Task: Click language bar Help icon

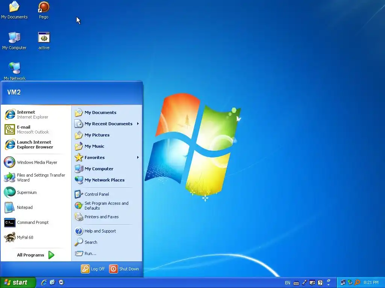Action: (320, 283)
